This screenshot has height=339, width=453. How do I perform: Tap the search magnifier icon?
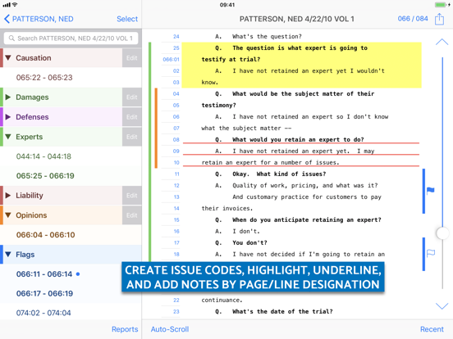pos(11,38)
